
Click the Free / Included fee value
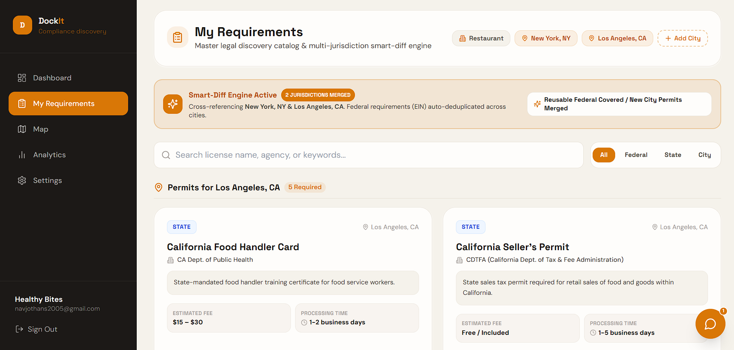pos(485,333)
